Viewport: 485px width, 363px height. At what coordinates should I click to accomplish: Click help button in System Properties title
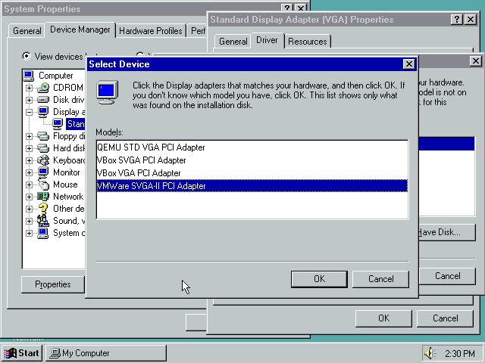[287, 8]
